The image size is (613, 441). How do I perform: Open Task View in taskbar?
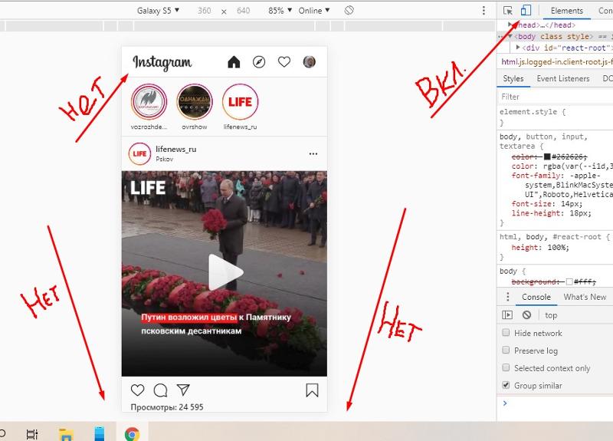32,433
